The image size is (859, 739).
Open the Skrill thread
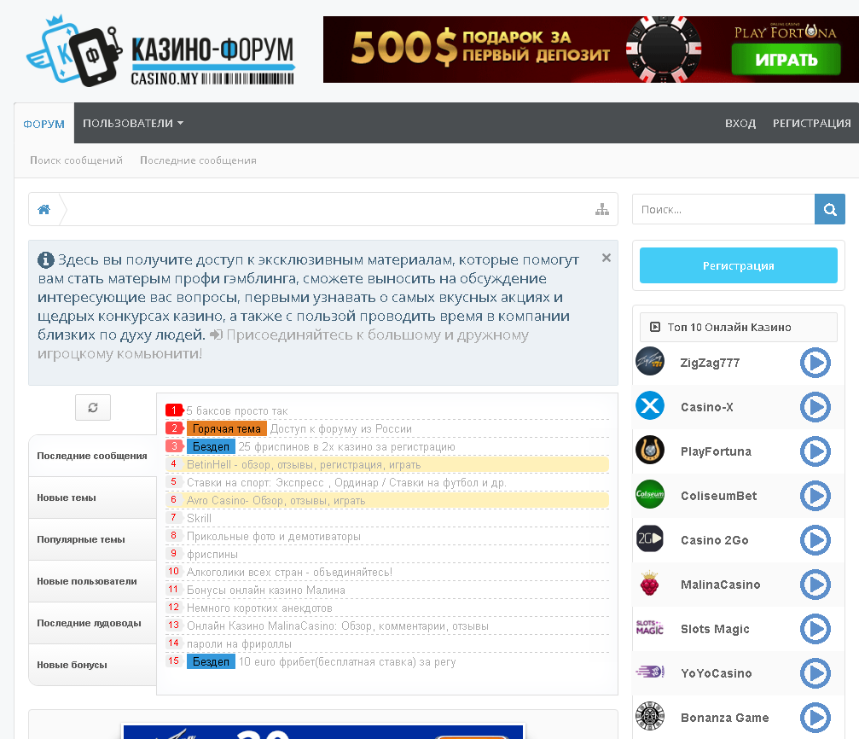199,519
